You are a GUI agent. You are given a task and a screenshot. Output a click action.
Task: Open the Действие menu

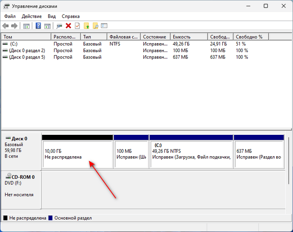tap(31, 16)
